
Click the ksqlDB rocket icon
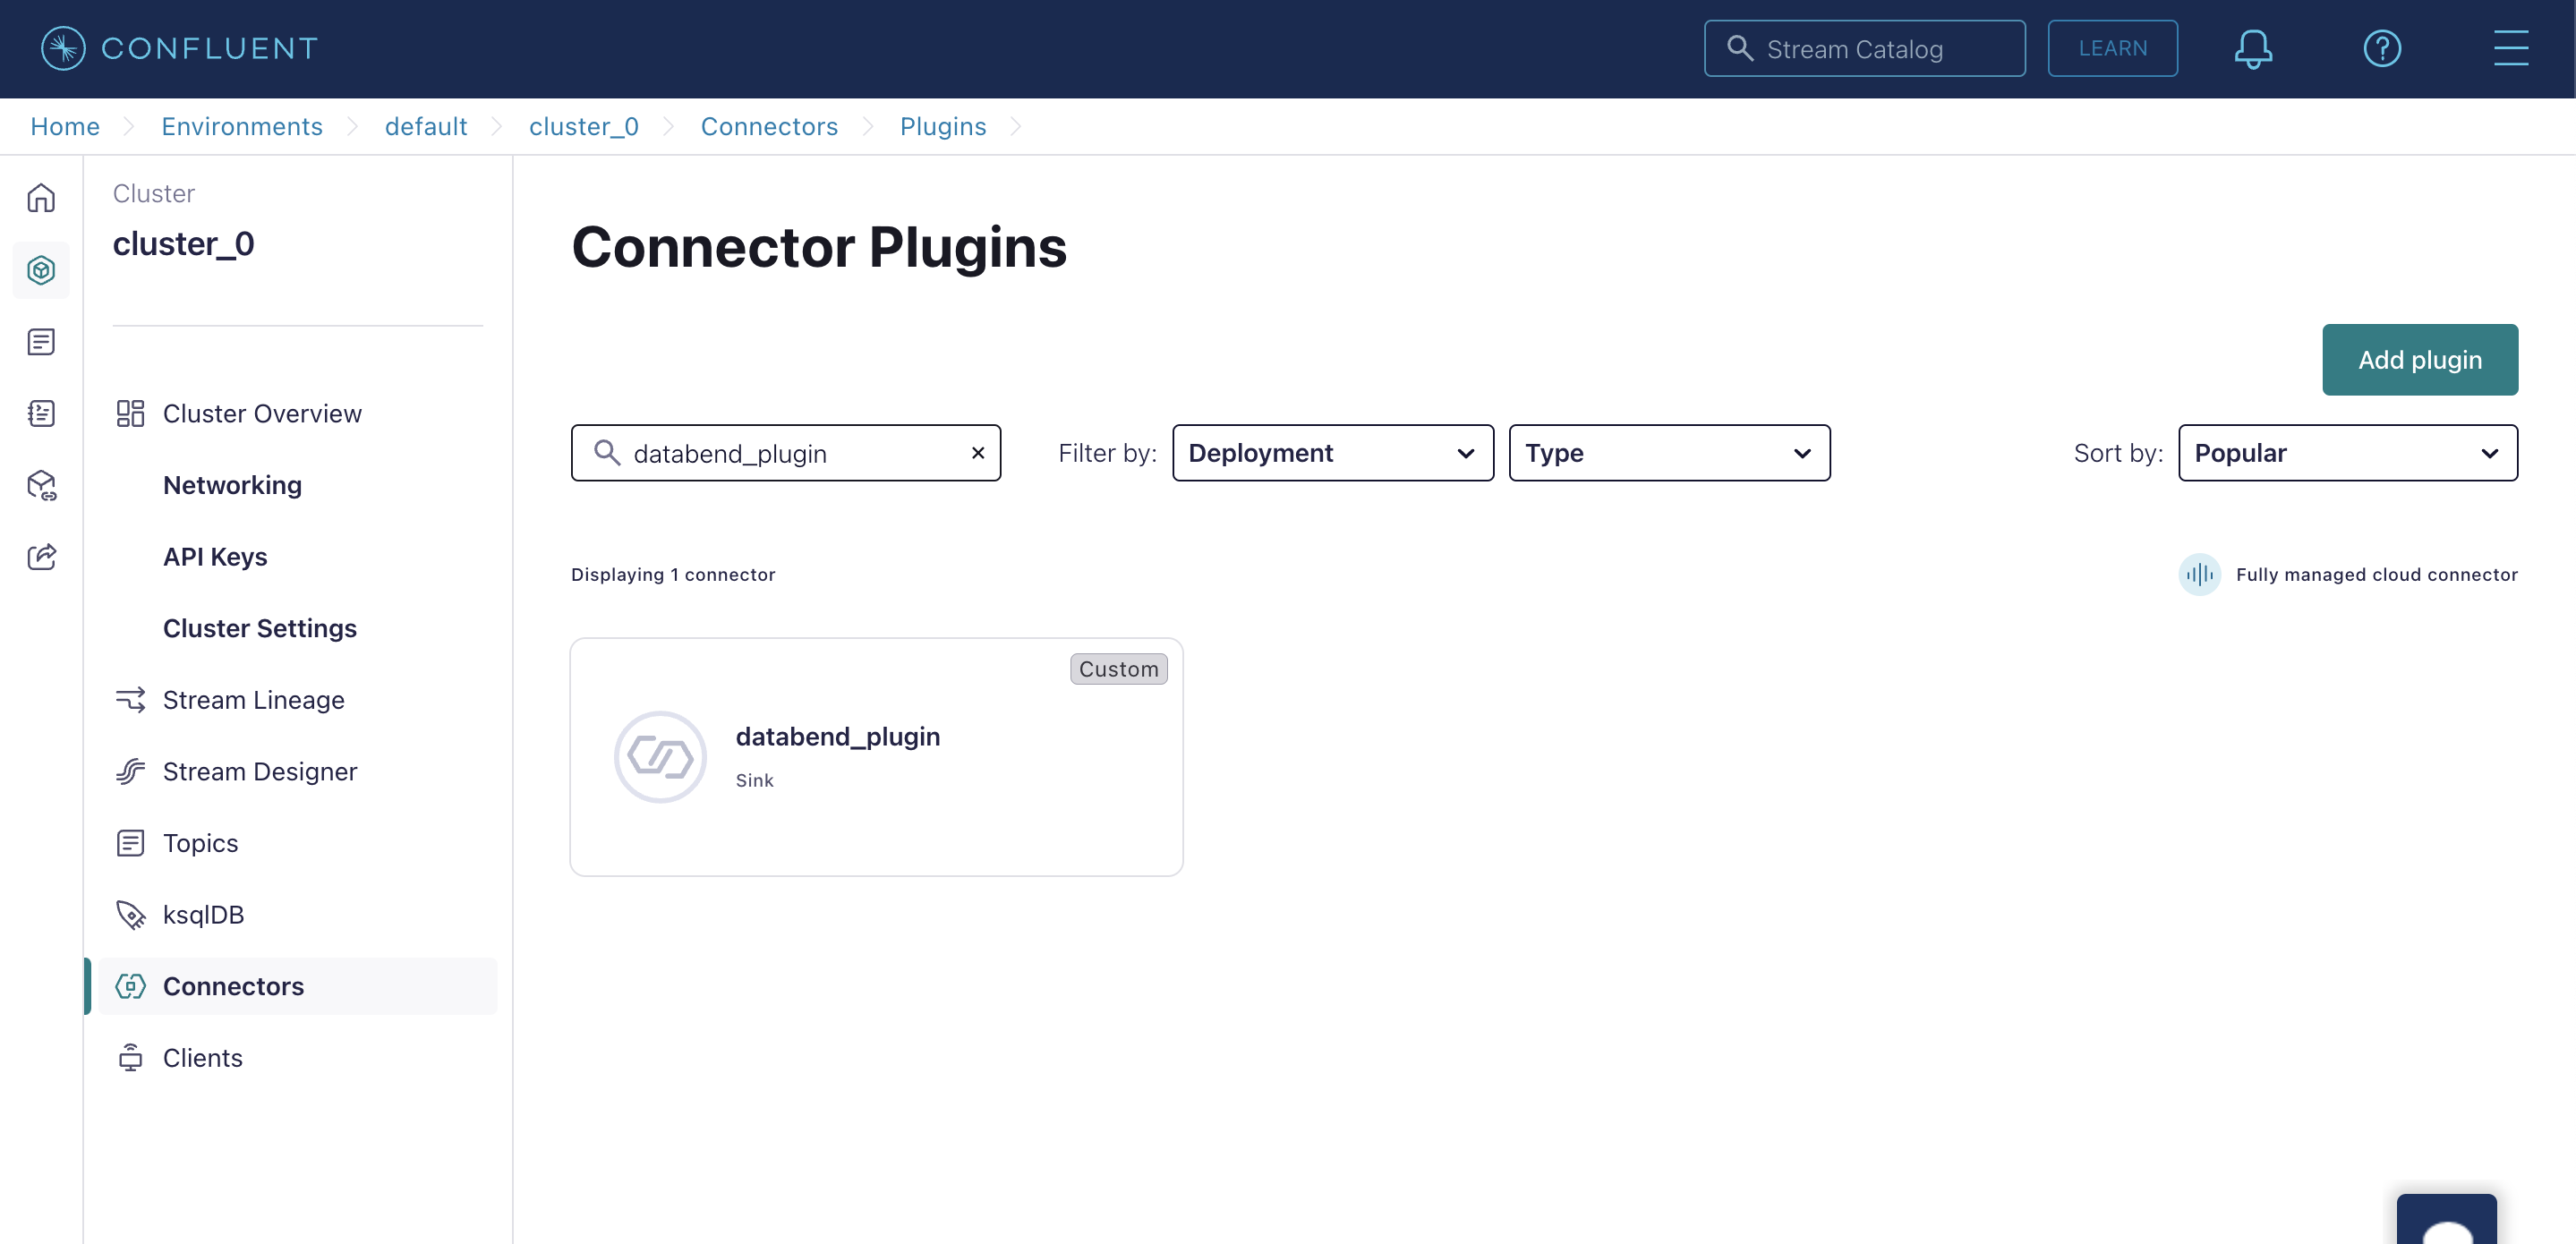(131, 915)
